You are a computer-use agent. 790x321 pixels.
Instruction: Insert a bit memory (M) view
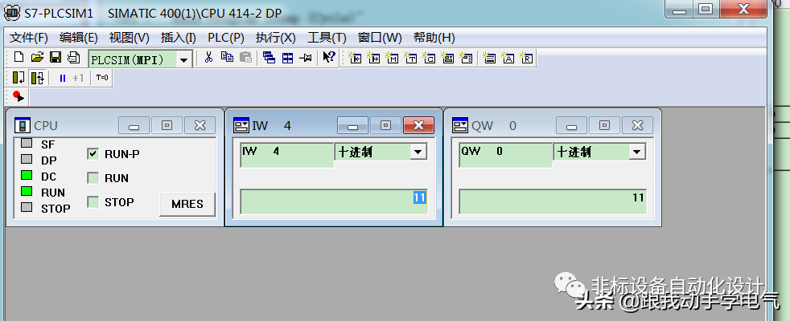pos(393,58)
